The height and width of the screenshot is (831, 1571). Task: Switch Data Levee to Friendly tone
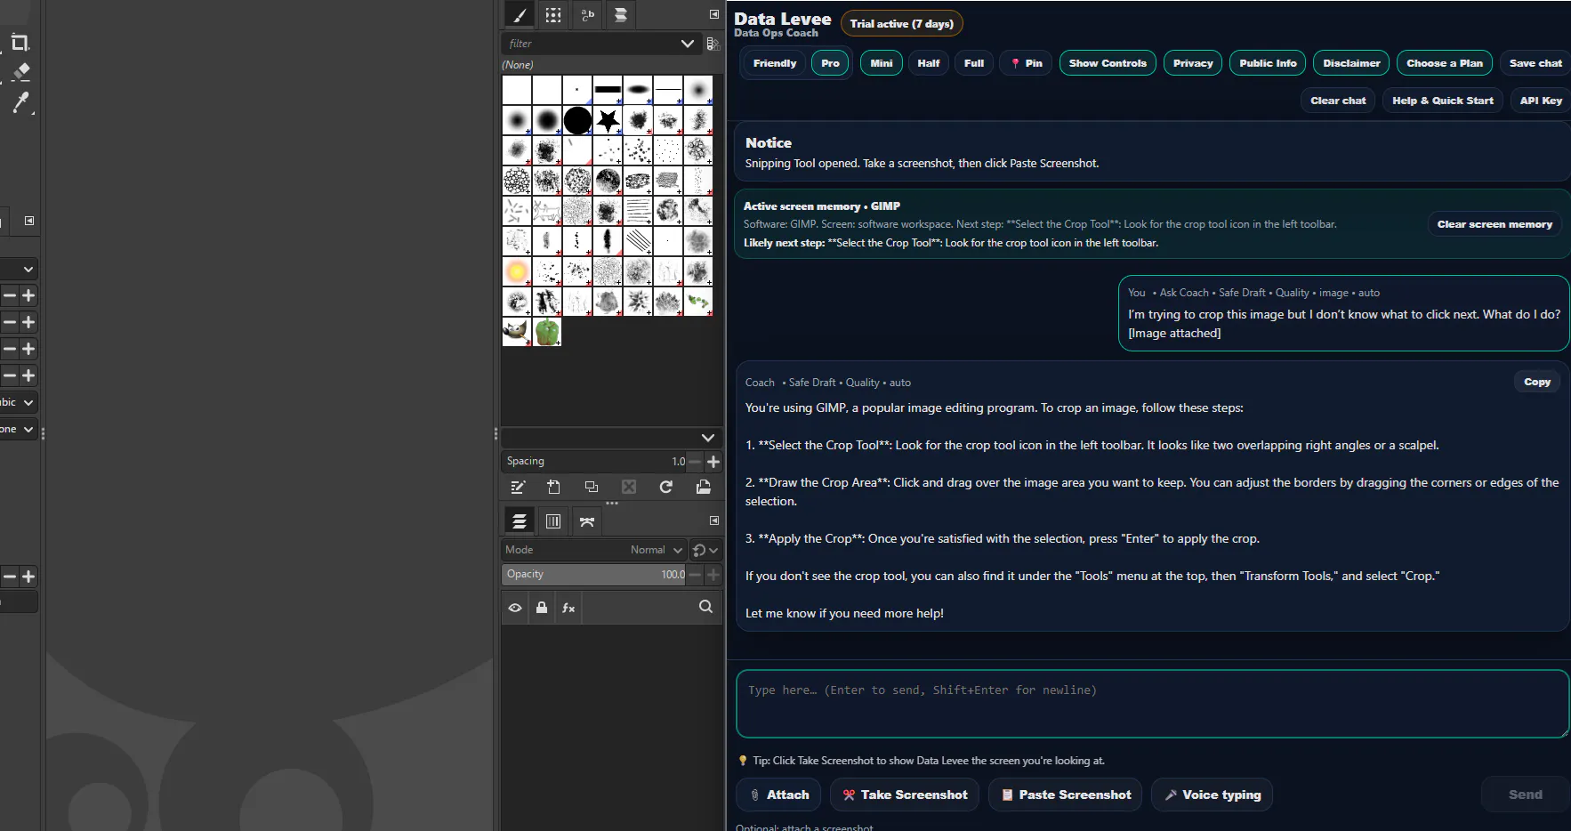[775, 63]
